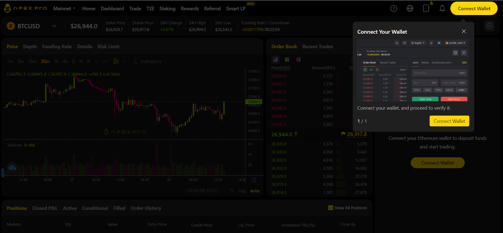Switch to Recent Trades tab
The width and height of the screenshot is (503, 233).
(x=318, y=46)
